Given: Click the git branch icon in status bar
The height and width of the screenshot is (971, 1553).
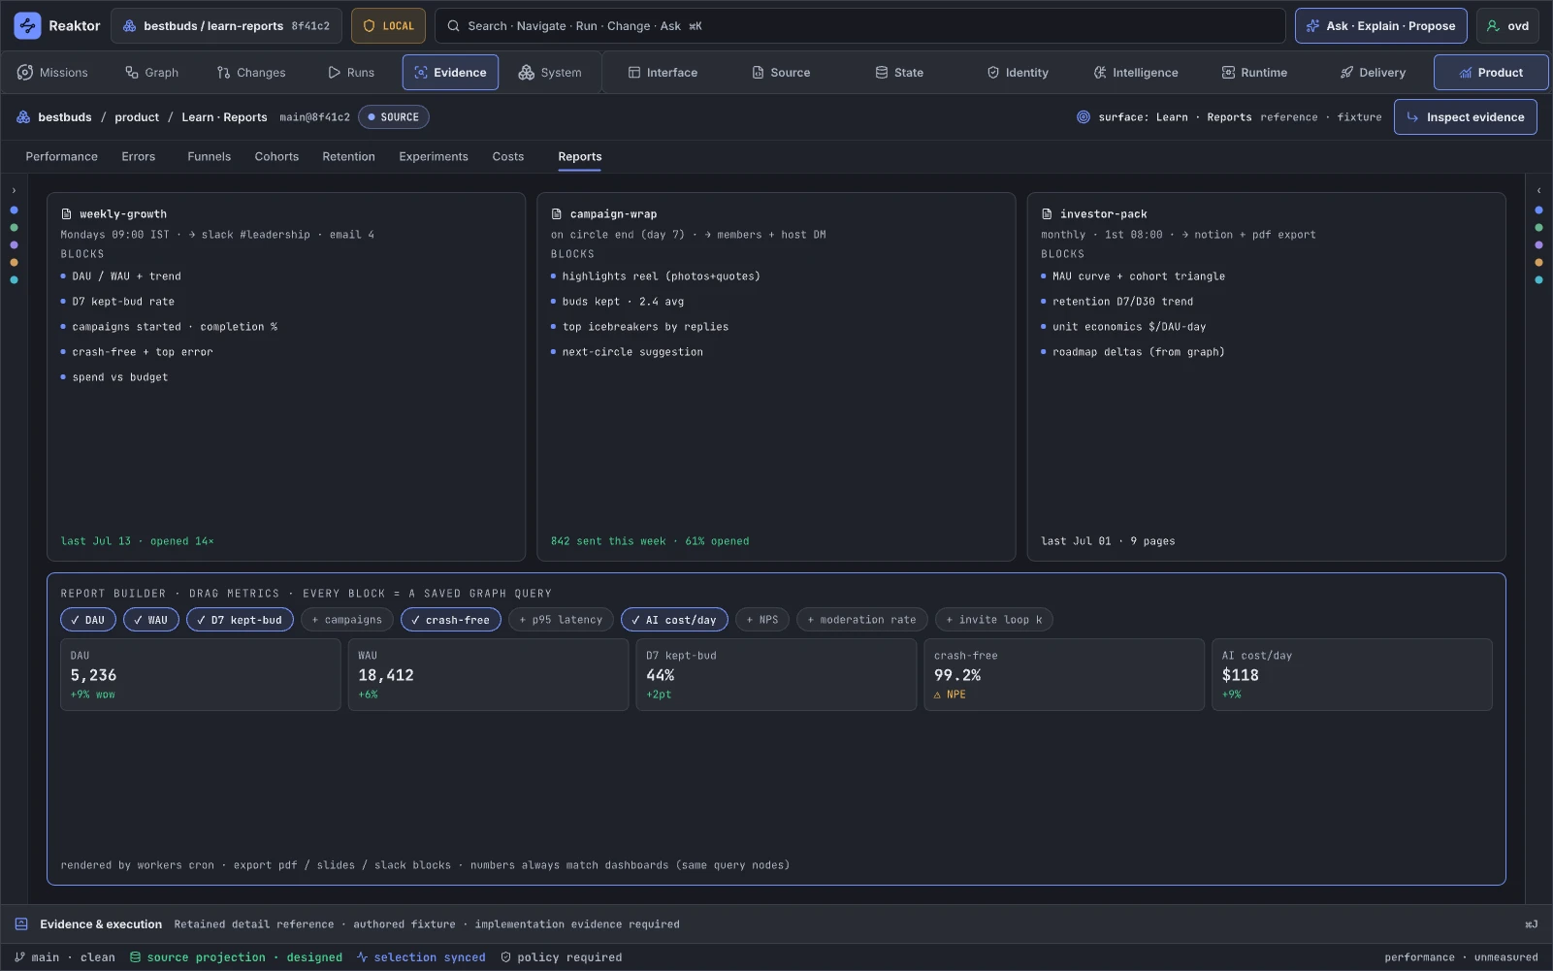Looking at the screenshot, I should 19,957.
